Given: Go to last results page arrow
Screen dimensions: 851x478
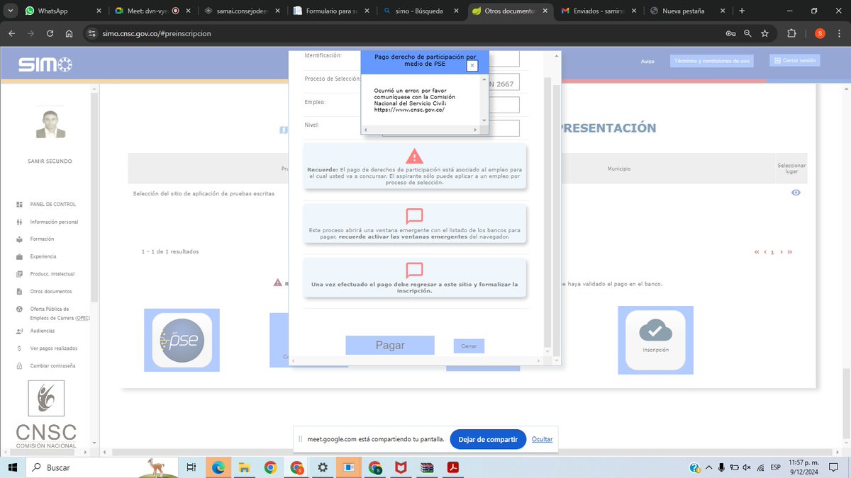Looking at the screenshot, I should 789,251.
